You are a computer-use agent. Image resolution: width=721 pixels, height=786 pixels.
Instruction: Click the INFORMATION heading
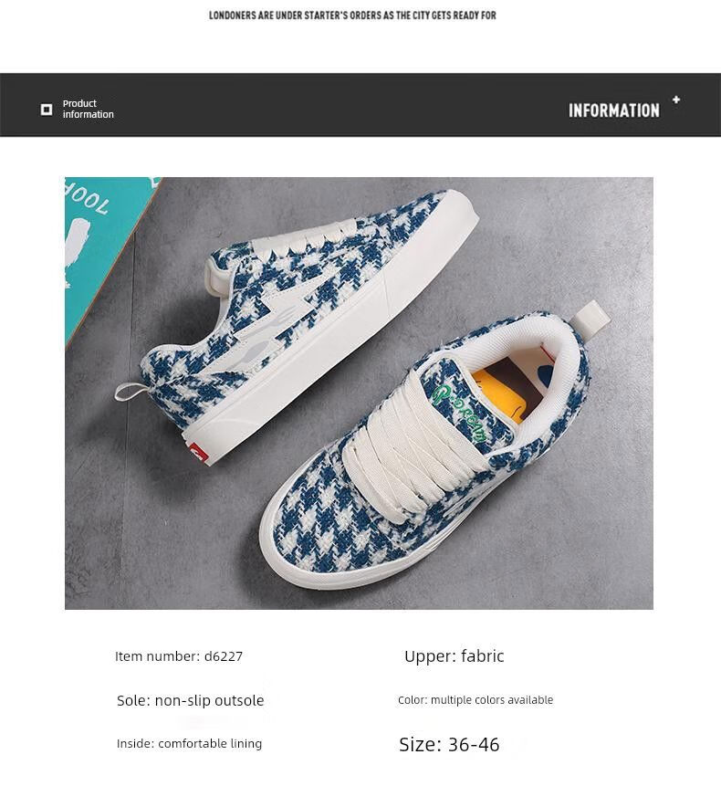tap(614, 110)
